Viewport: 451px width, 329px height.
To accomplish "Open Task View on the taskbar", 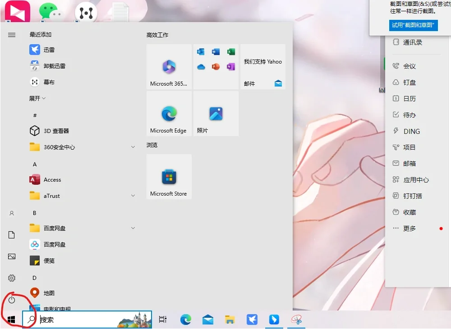I will [162, 319].
